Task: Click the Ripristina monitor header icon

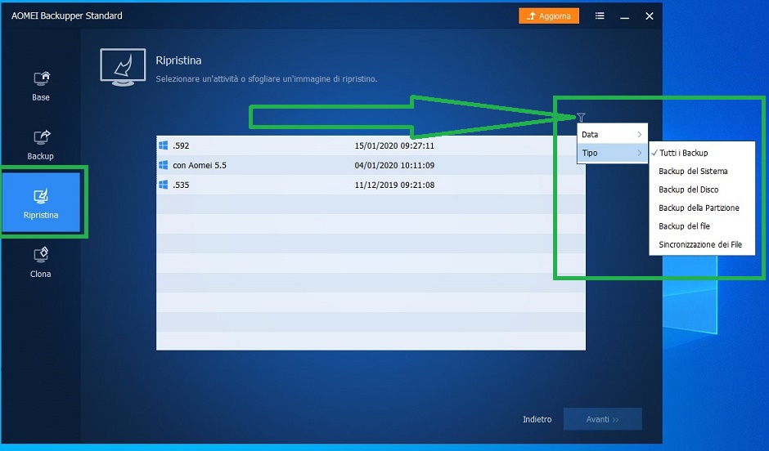Action: 123,67
